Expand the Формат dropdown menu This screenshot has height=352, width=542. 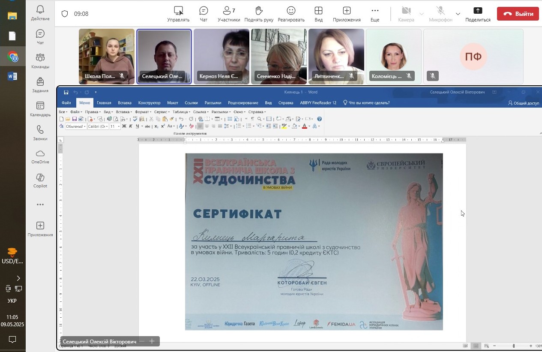pos(143,112)
